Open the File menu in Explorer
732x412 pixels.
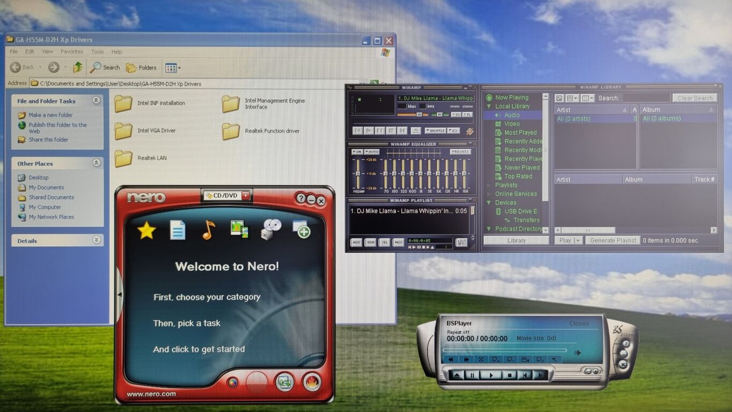[x=14, y=51]
